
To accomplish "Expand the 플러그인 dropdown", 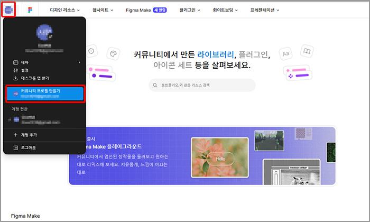I will point(190,10).
